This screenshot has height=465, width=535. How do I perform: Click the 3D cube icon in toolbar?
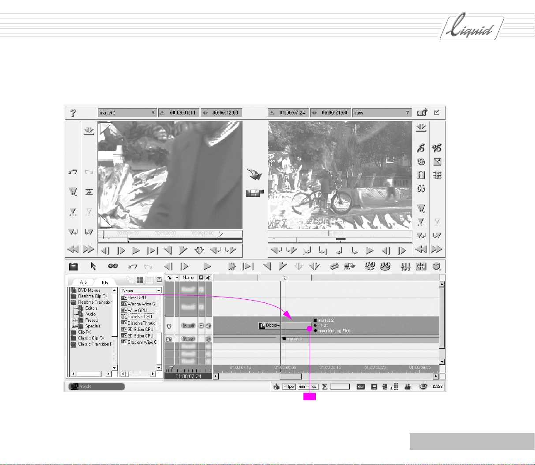pos(437,266)
